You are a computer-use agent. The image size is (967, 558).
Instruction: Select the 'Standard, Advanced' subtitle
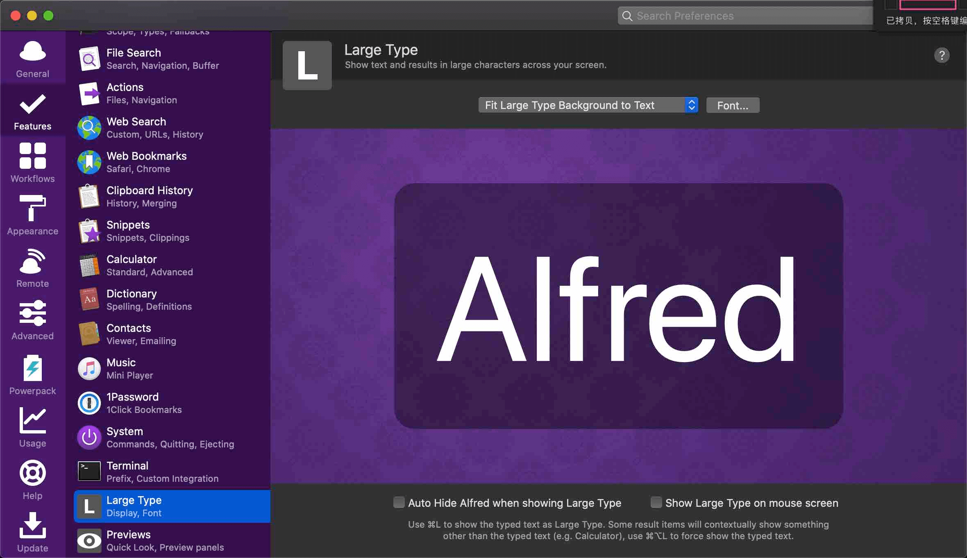[150, 272]
